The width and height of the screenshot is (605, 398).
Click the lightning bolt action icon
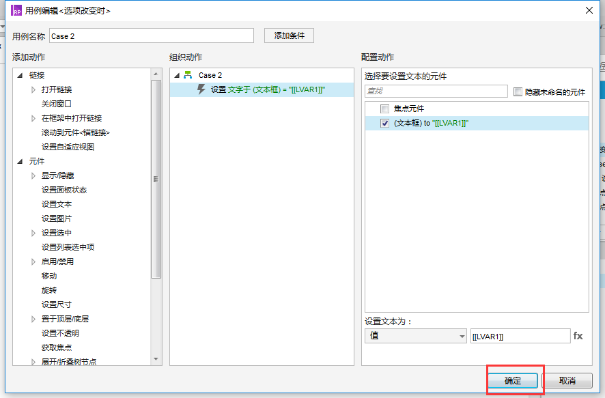[201, 89]
